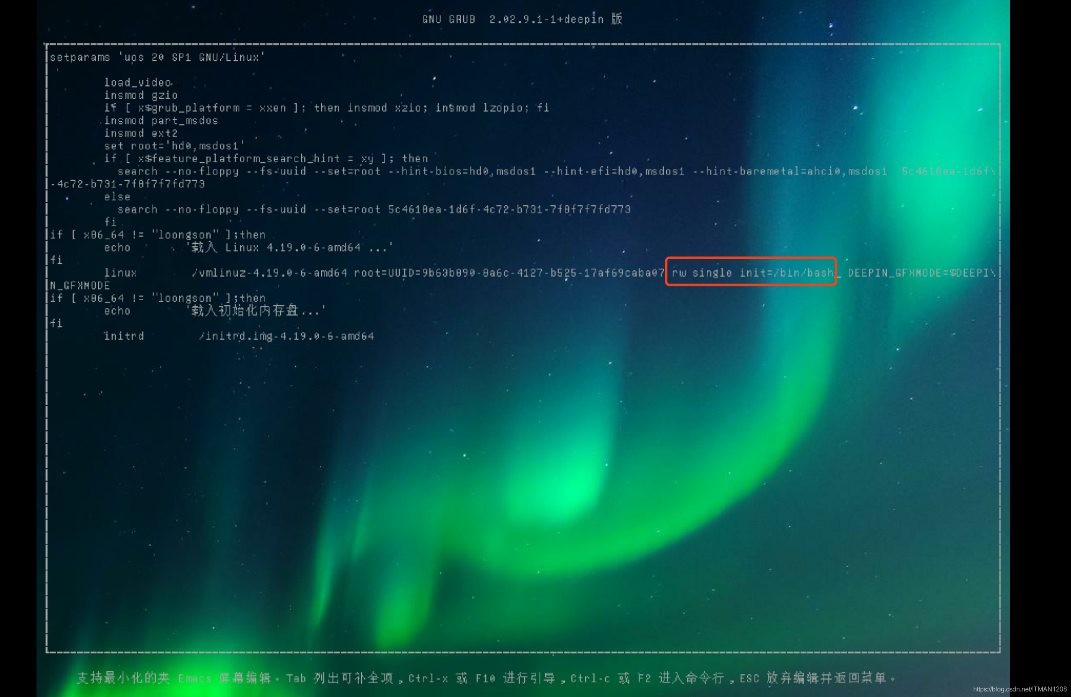Click the 'else' keyword line

click(x=117, y=197)
